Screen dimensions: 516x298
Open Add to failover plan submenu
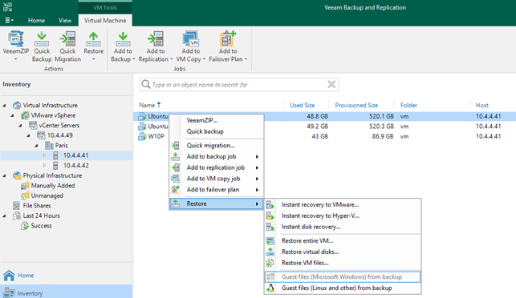pos(217,190)
